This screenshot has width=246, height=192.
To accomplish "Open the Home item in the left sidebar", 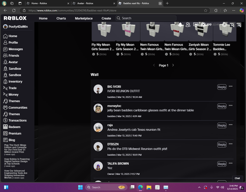I will pos(10,36).
